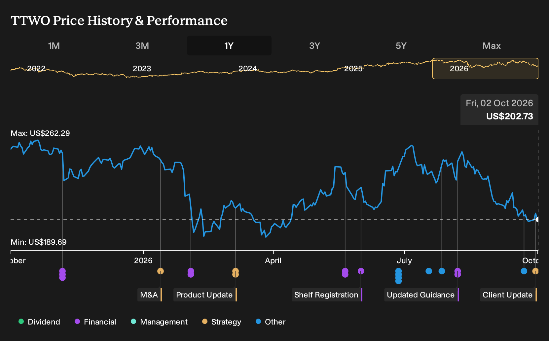Click the "Max: US$262.29" label
Screen dimensions: 549x341
tap(40, 133)
